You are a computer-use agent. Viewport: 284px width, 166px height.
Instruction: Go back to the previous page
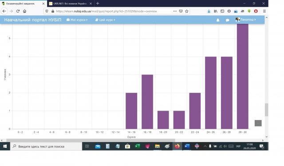pos(4,11)
